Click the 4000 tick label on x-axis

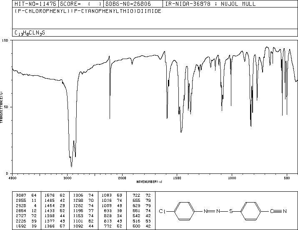13,178
